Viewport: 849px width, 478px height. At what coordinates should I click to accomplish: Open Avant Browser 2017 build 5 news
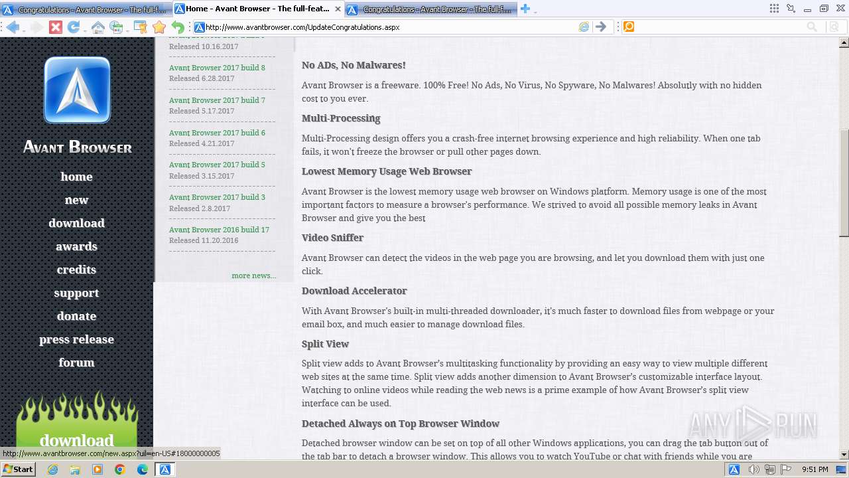tap(217, 165)
